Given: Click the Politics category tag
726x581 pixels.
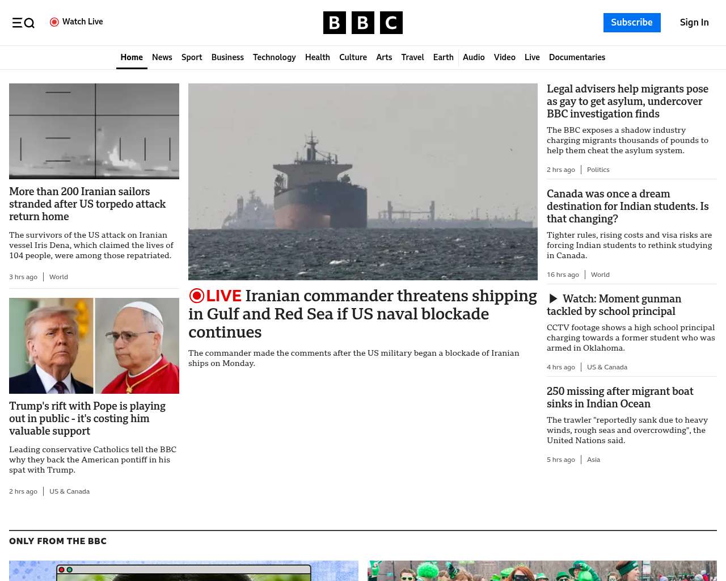Looking at the screenshot, I should pos(598,170).
